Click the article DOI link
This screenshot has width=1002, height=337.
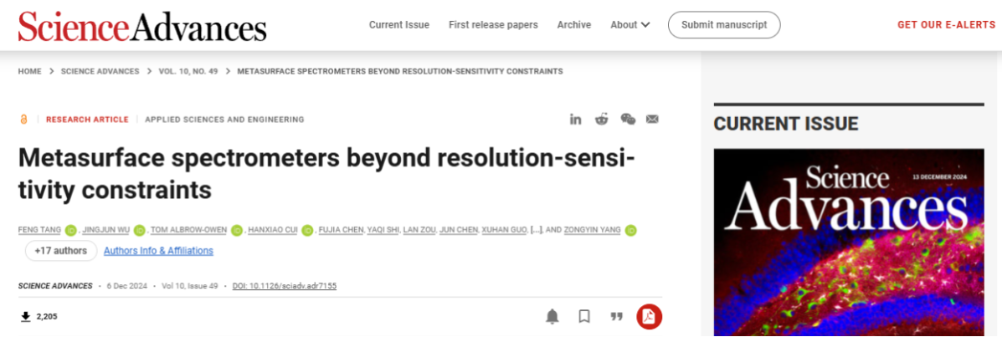(284, 286)
